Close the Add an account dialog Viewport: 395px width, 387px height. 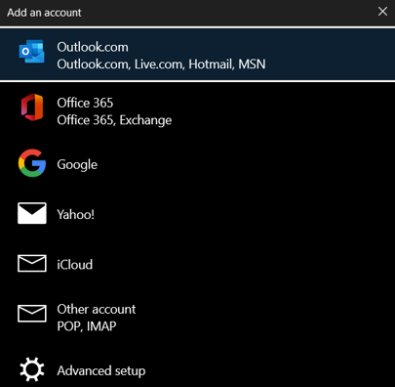pos(382,12)
